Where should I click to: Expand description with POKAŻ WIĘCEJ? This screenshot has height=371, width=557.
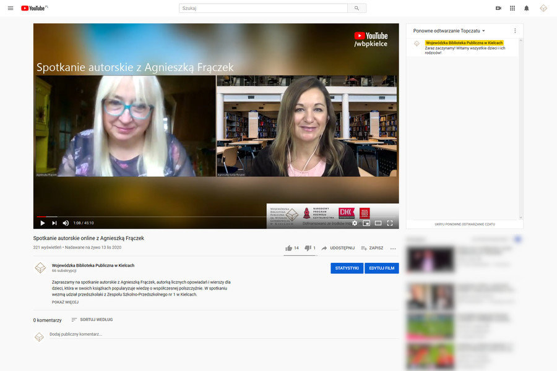(65, 302)
